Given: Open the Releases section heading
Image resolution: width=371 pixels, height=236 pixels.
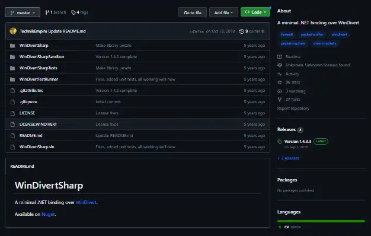Looking at the screenshot, I should tap(286, 129).
